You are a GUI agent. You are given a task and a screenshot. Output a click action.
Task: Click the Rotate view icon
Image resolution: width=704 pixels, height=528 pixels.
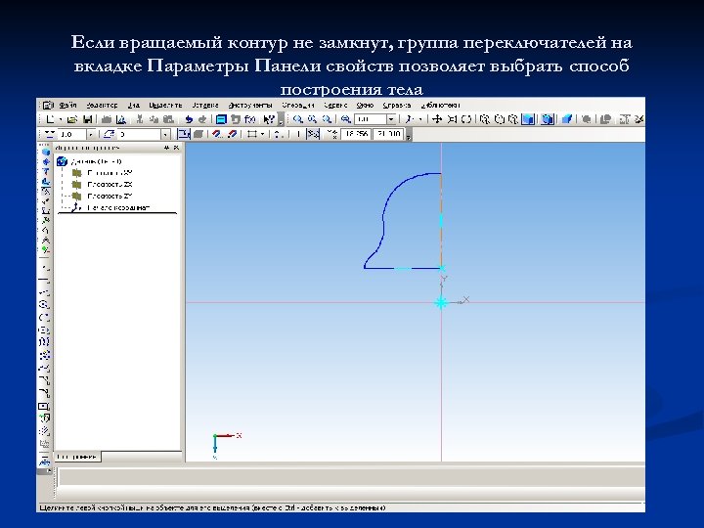pyautogui.click(x=466, y=119)
